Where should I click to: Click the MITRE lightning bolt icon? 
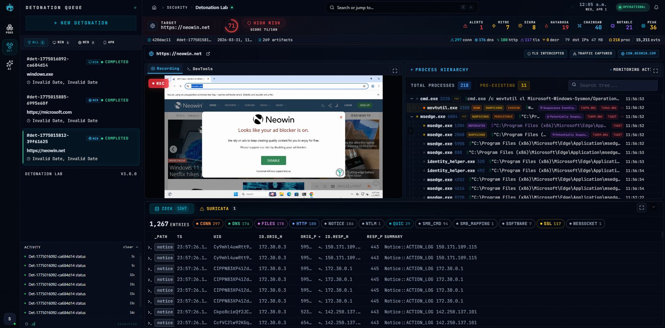click(x=494, y=26)
